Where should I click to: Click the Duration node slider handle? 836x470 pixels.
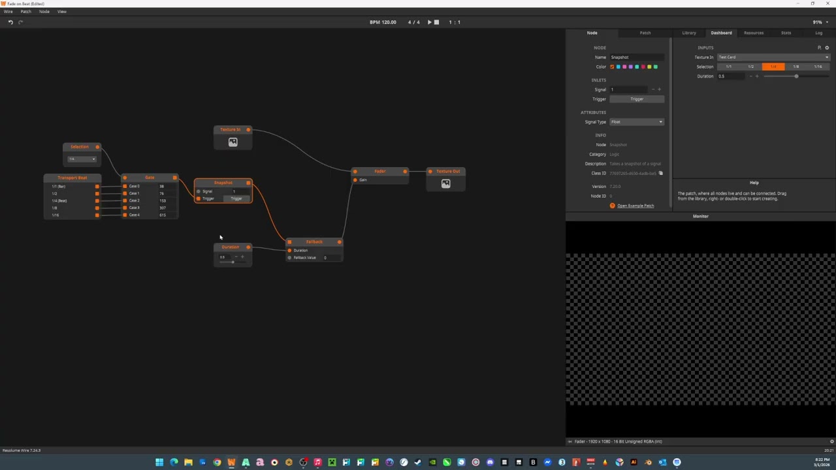tap(233, 262)
